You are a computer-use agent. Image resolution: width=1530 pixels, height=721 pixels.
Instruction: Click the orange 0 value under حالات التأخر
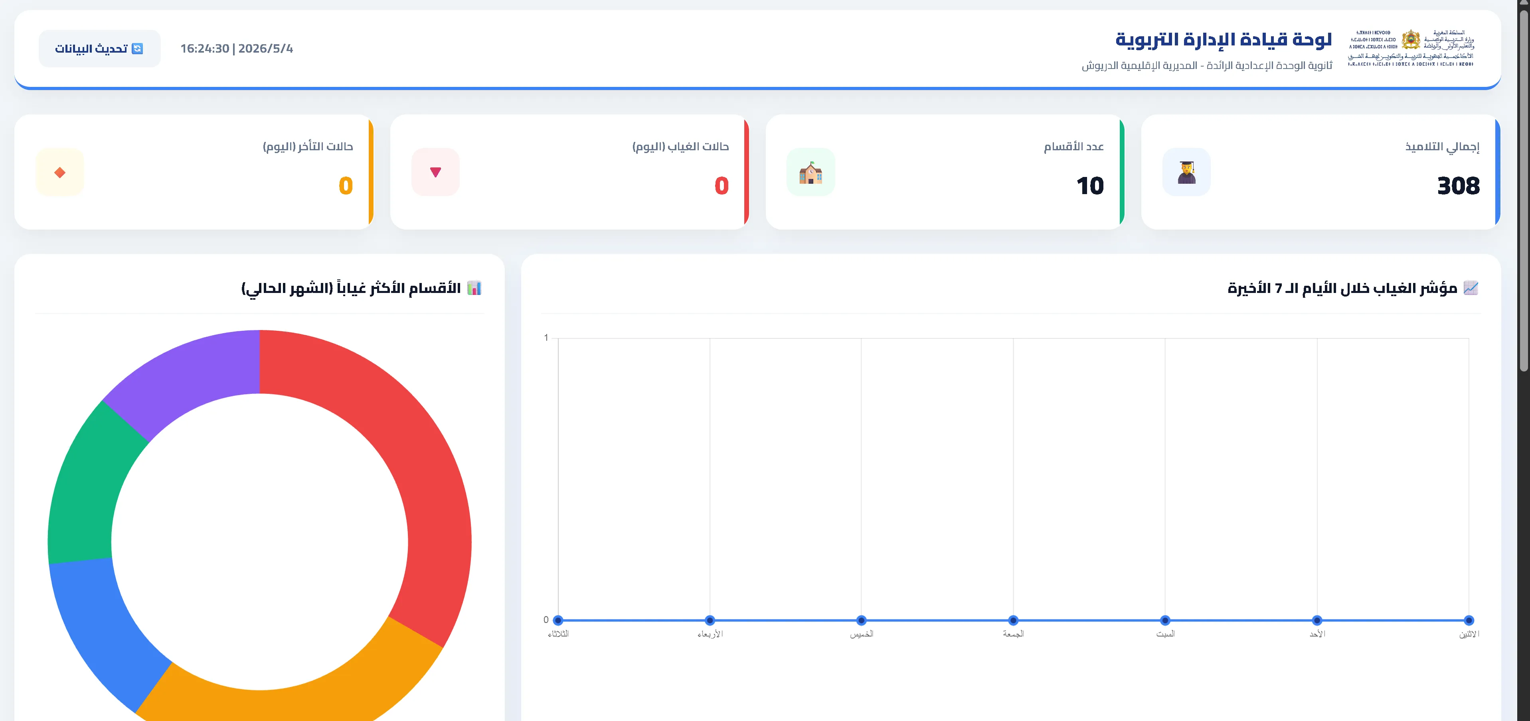(346, 186)
